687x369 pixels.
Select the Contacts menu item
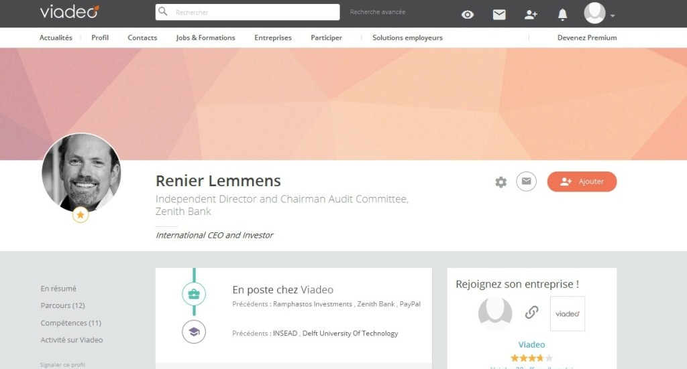[142, 38]
